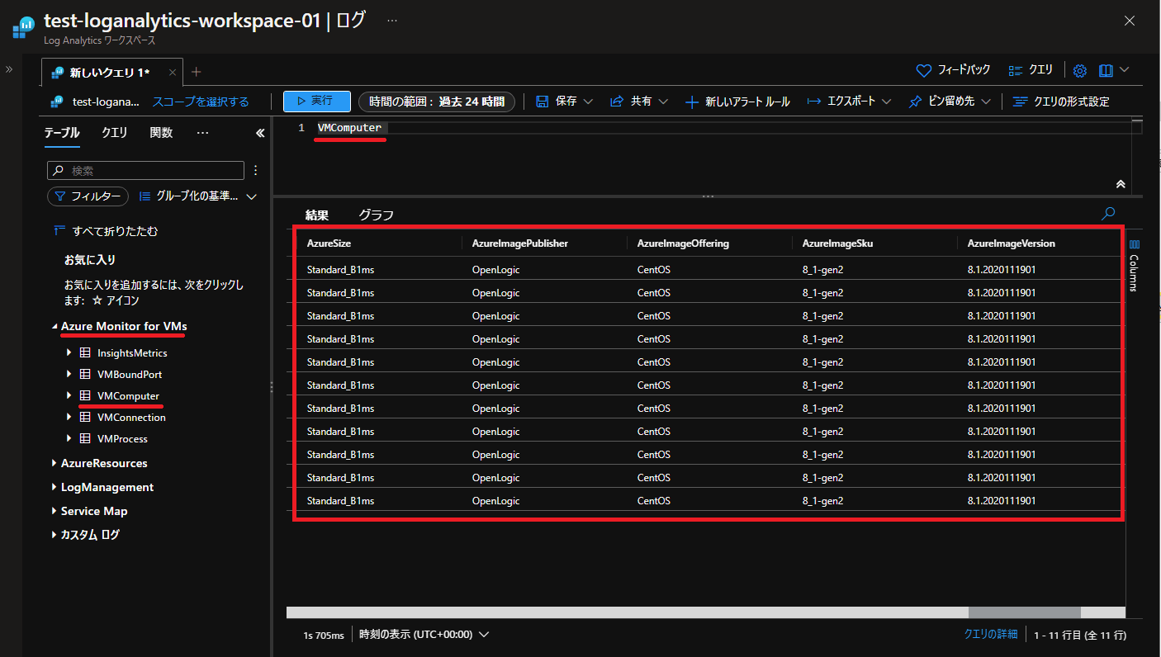Click the 保存 disk icon

coord(543,102)
